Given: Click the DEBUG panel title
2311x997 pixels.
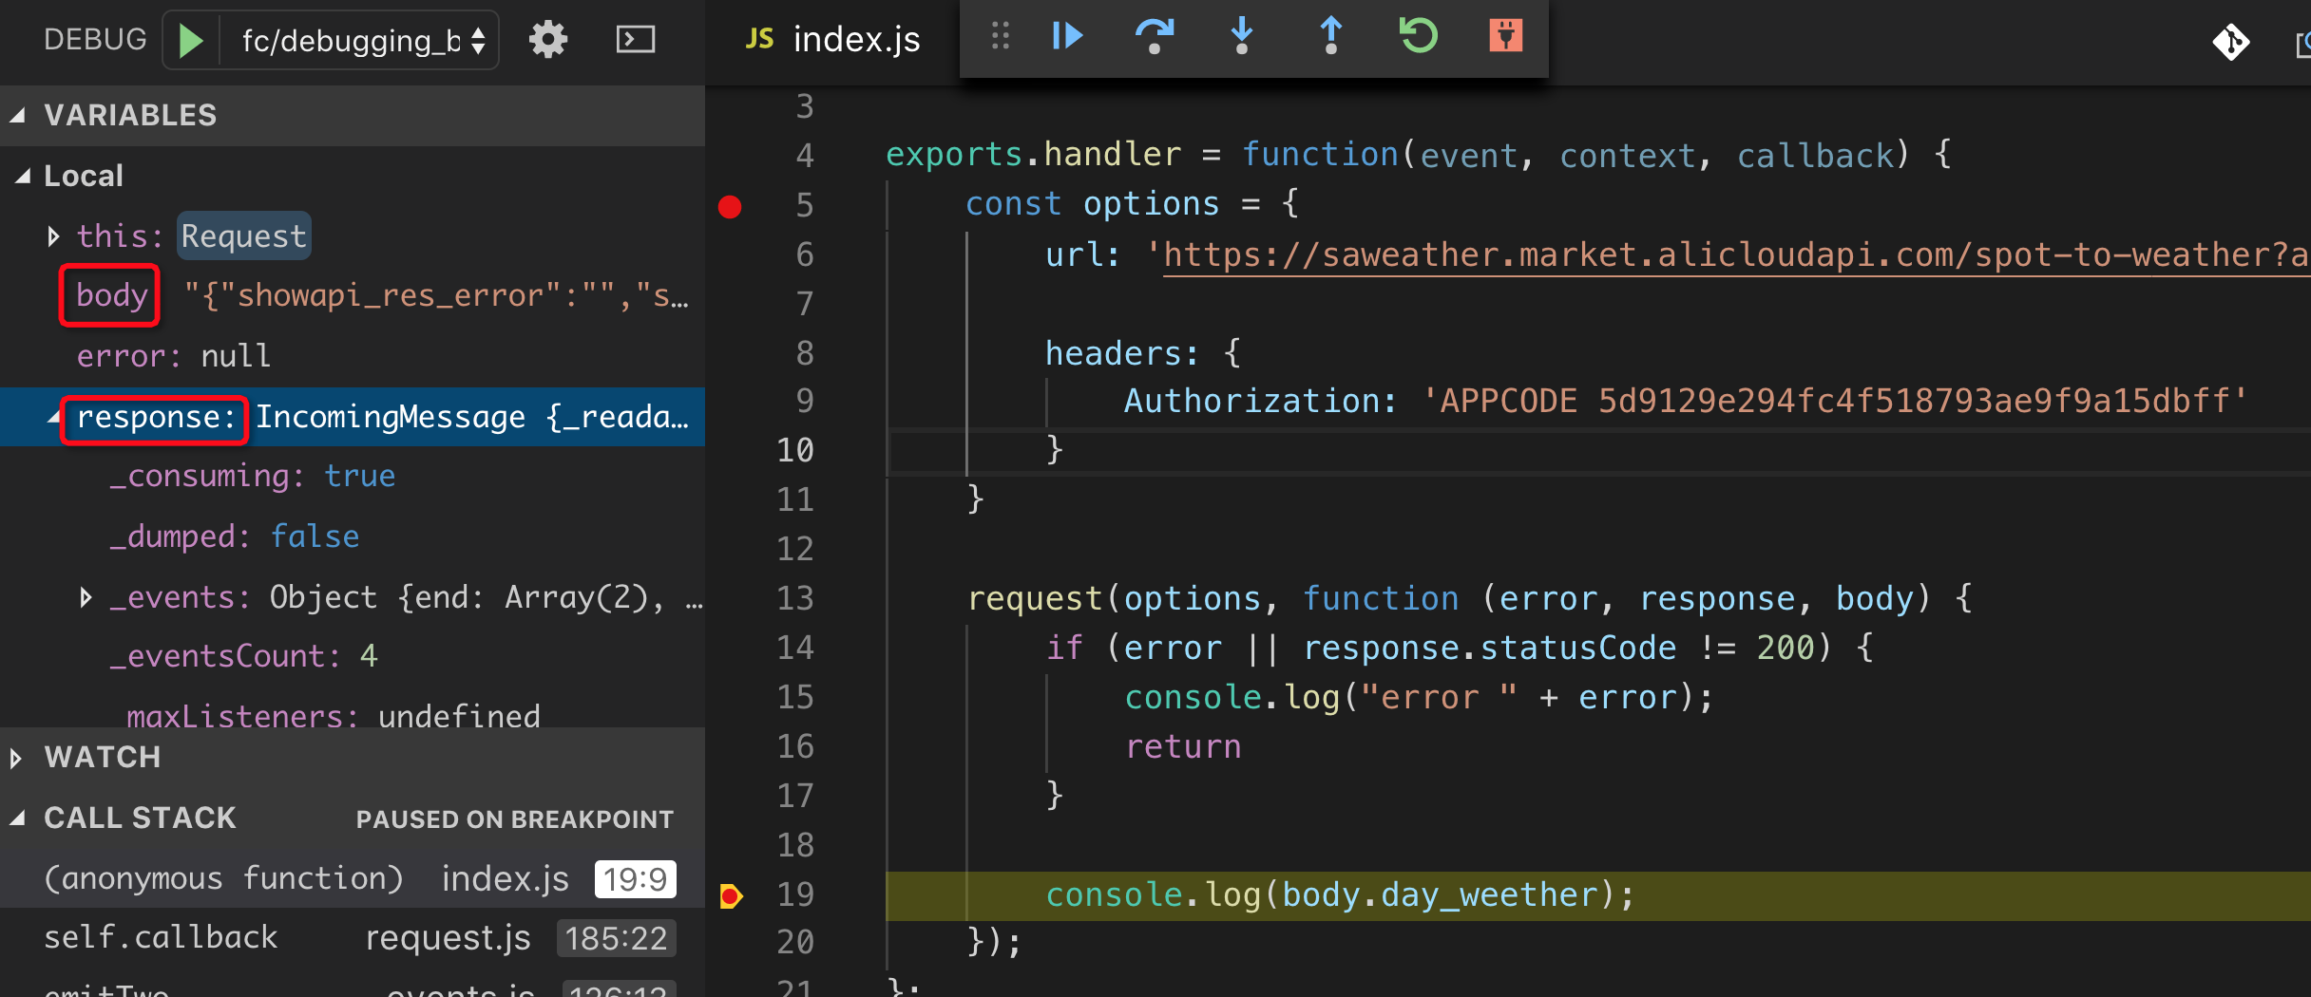Looking at the screenshot, I should coord(95,40).
